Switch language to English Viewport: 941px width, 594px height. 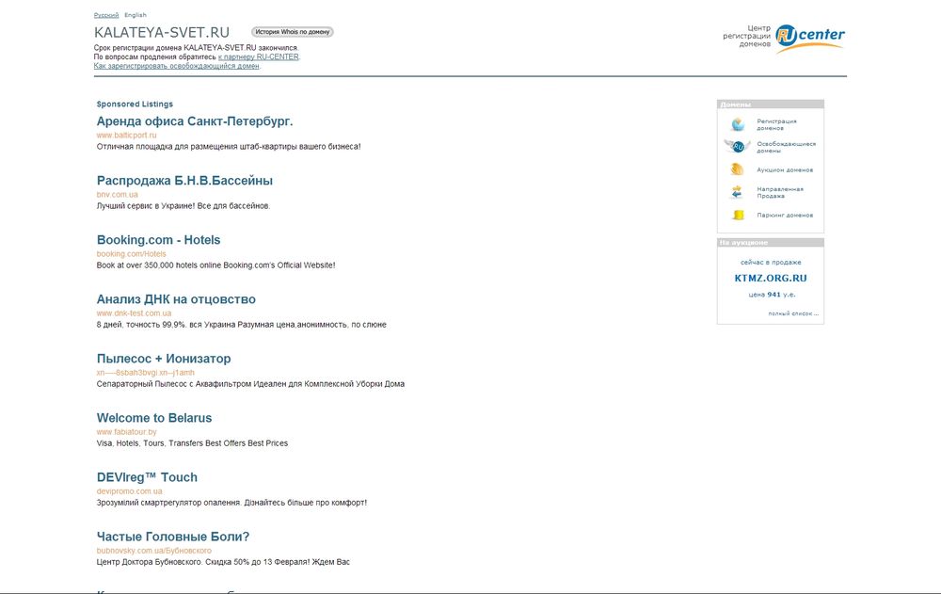pos(135,15)
